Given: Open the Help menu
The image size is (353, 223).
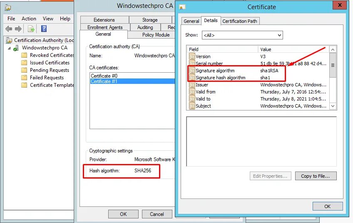Looking at the screenshot, I should click(65, 19).
